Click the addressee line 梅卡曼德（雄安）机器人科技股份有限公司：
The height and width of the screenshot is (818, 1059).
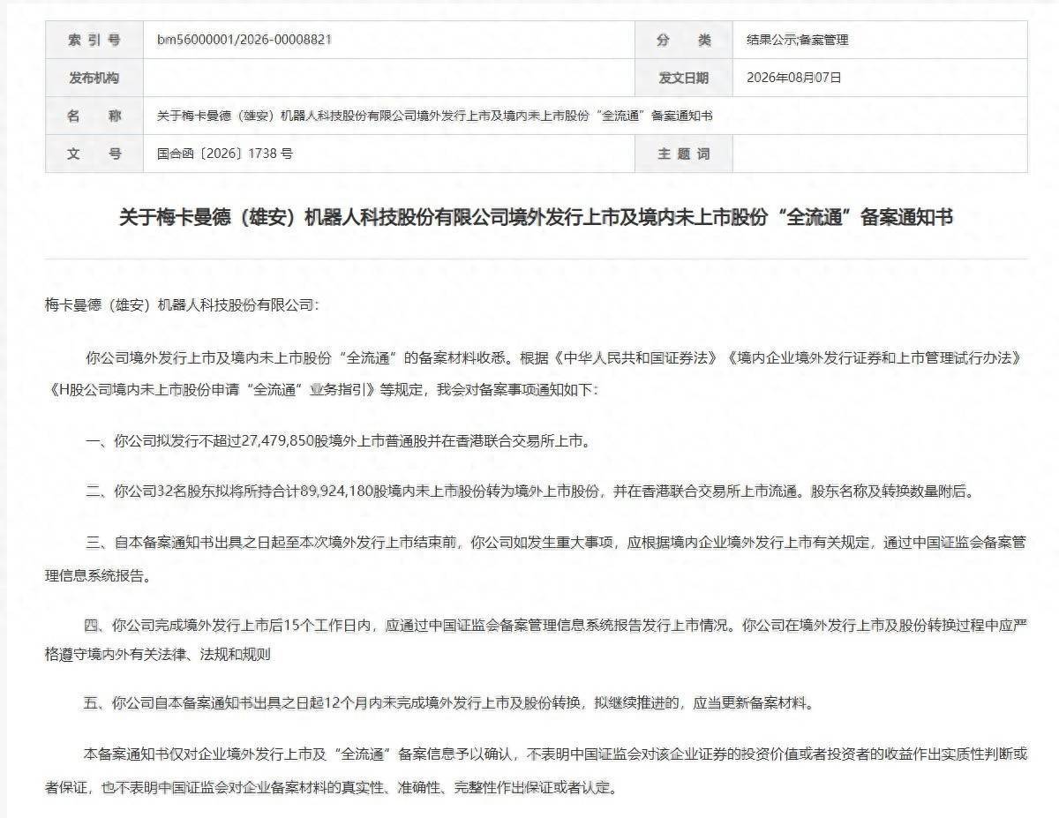pos(184,304)
